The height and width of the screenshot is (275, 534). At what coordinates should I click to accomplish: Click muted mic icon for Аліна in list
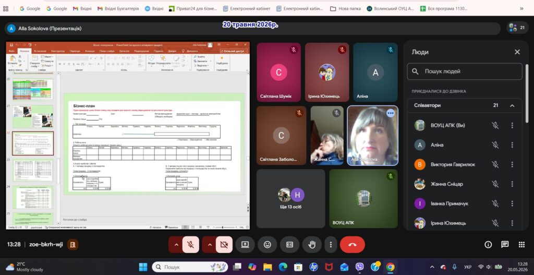(x=495, y=145)
